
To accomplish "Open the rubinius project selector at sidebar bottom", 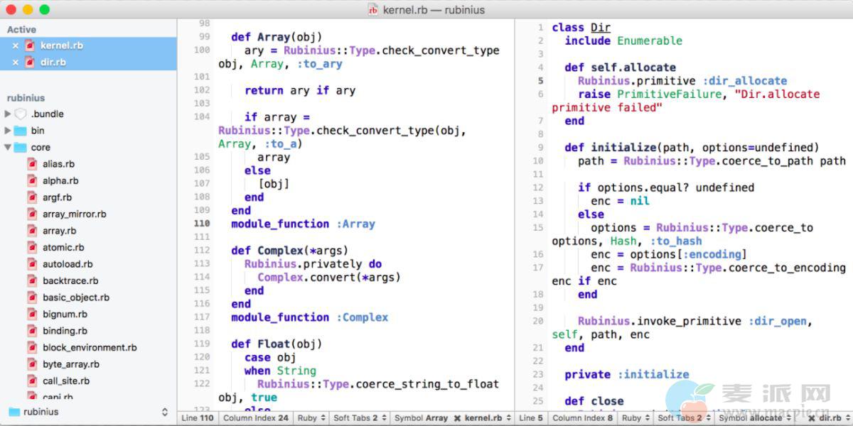I will pyautogui.click(x=88, y=412).
